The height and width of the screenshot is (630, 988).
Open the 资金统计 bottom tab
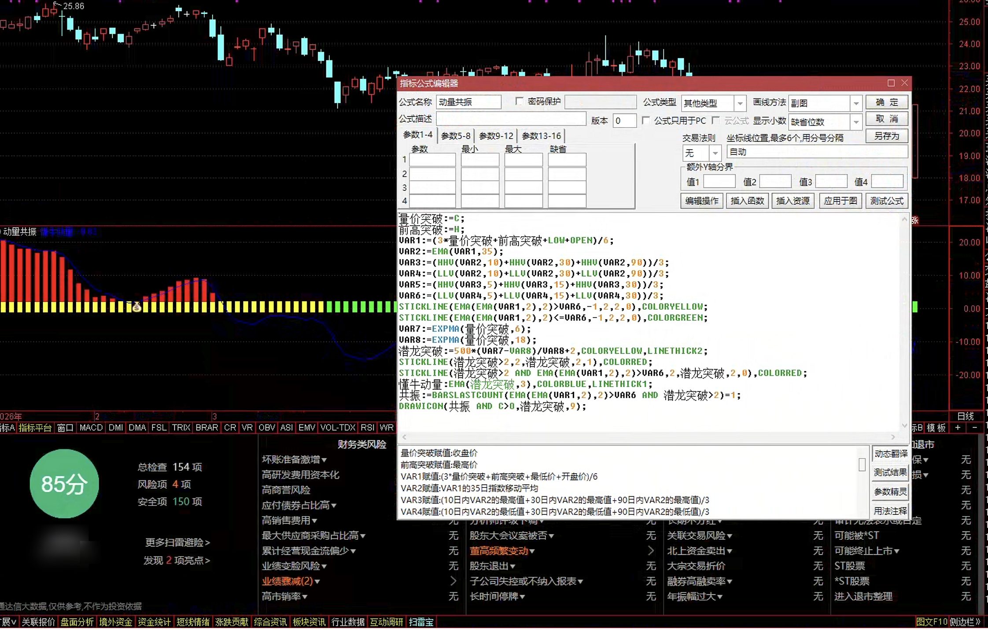click(x=154, y=622)
